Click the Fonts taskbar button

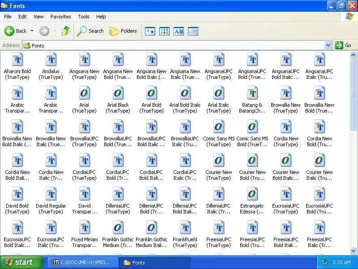155,263
